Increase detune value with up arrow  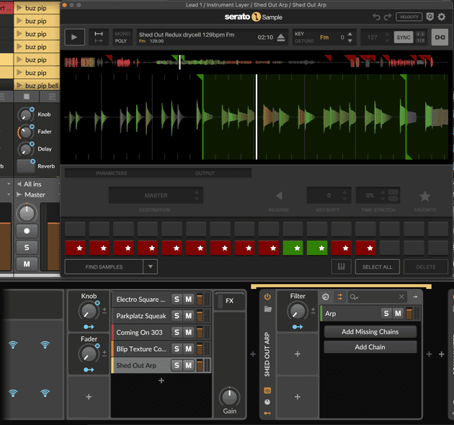click(350, 34)
